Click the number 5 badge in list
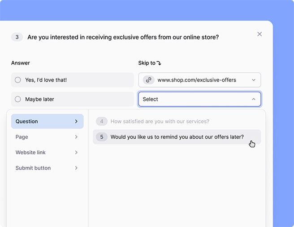This screenshot has height=227, width=294. click(102, 137)
